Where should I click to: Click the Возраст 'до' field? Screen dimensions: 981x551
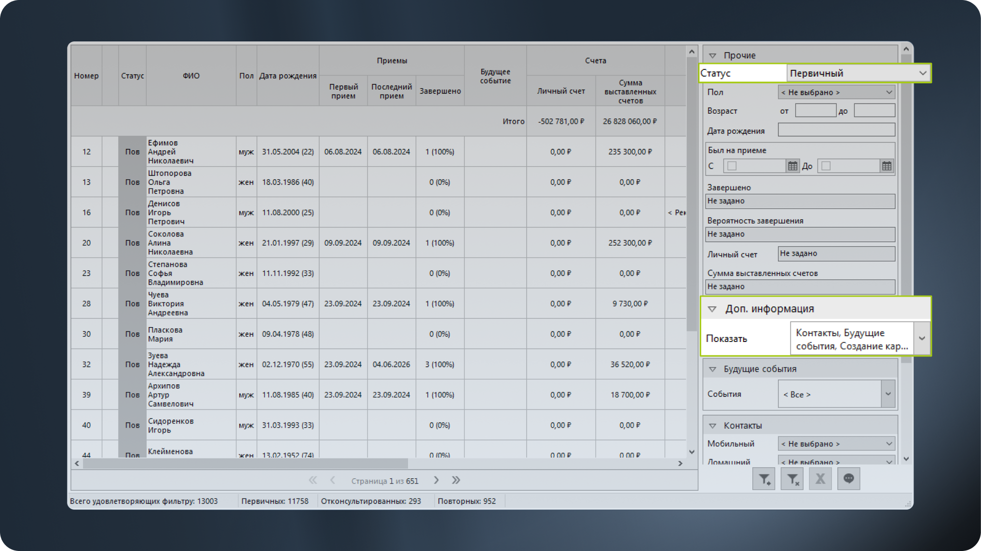pos(874,110)
